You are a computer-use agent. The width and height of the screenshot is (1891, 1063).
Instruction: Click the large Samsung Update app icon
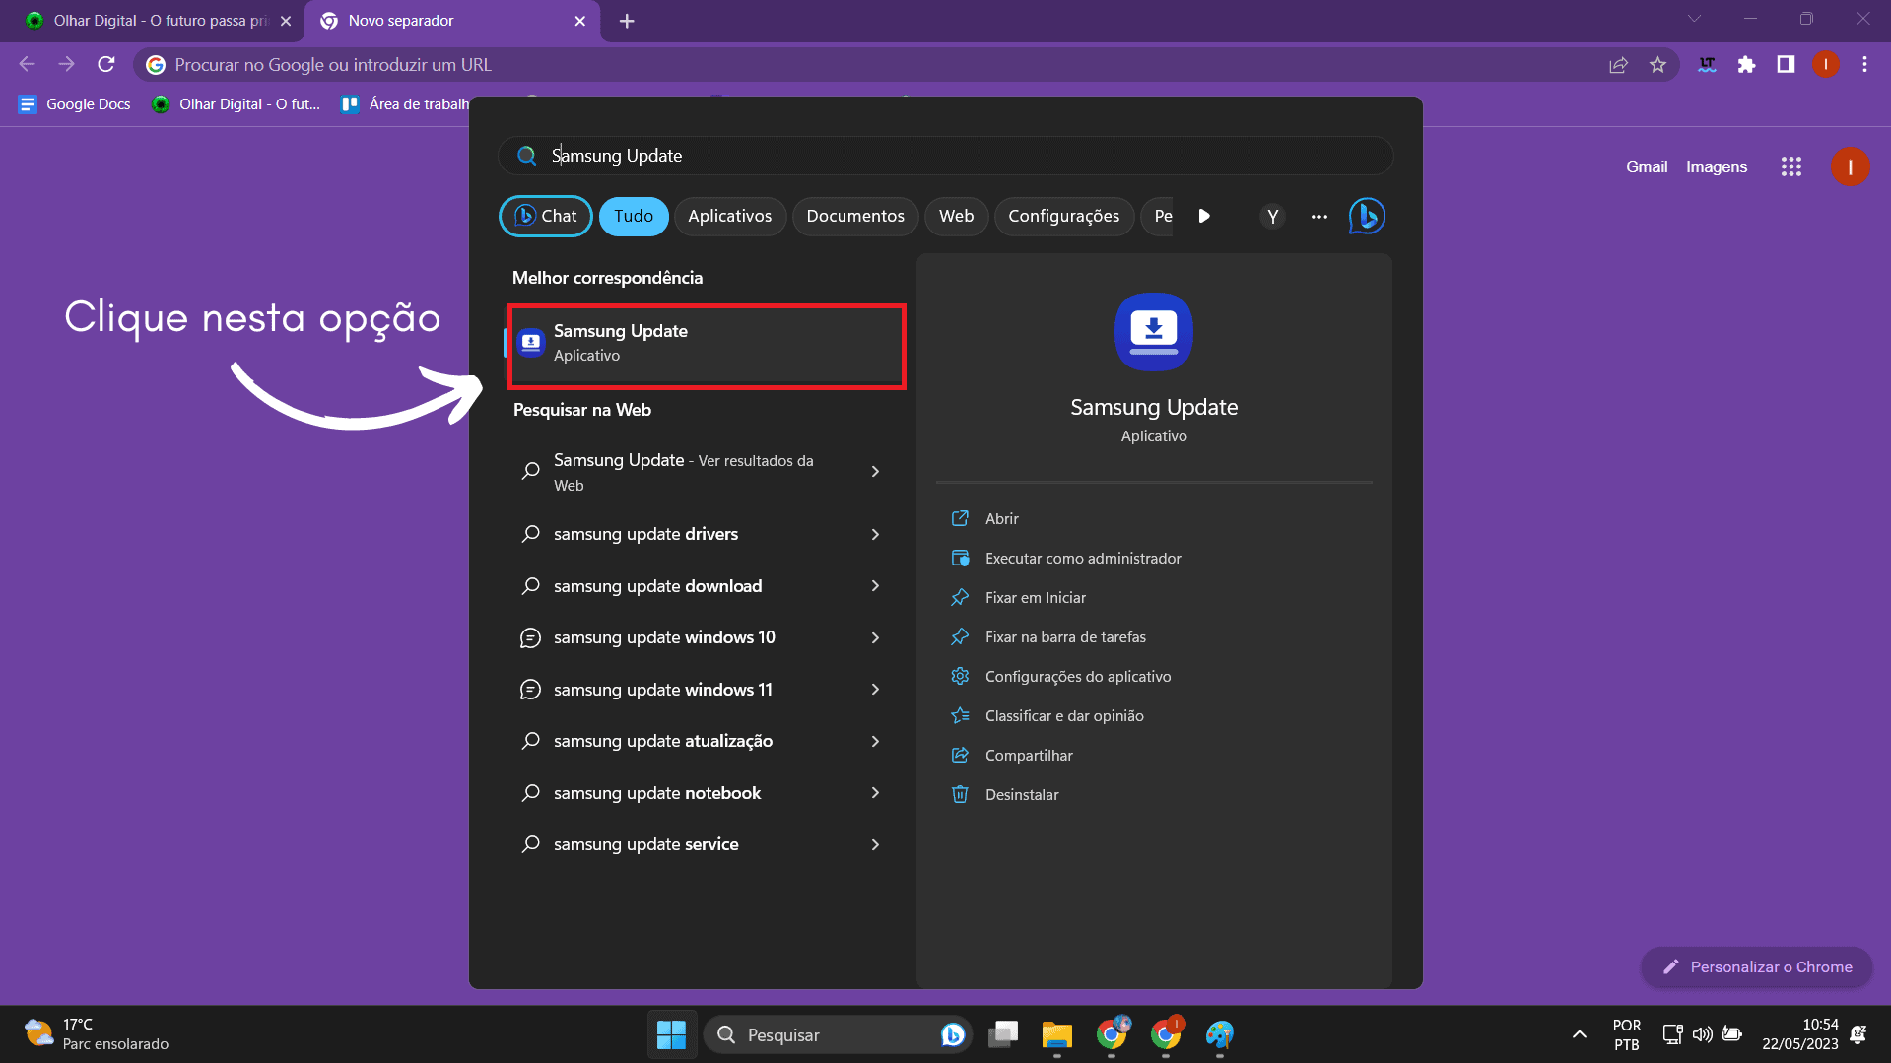1154,332
